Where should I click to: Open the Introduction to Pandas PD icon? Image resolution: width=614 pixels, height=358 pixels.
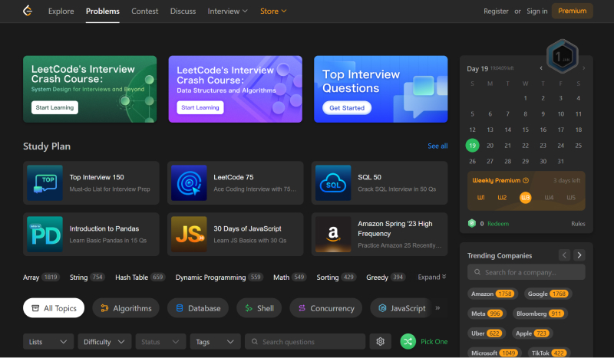click(x=45, y=234)
